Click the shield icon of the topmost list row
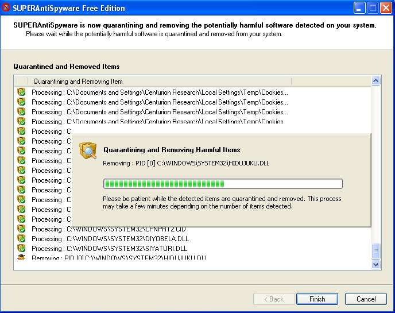The width and height of the screenshot is (395, 313). point(21,92)
